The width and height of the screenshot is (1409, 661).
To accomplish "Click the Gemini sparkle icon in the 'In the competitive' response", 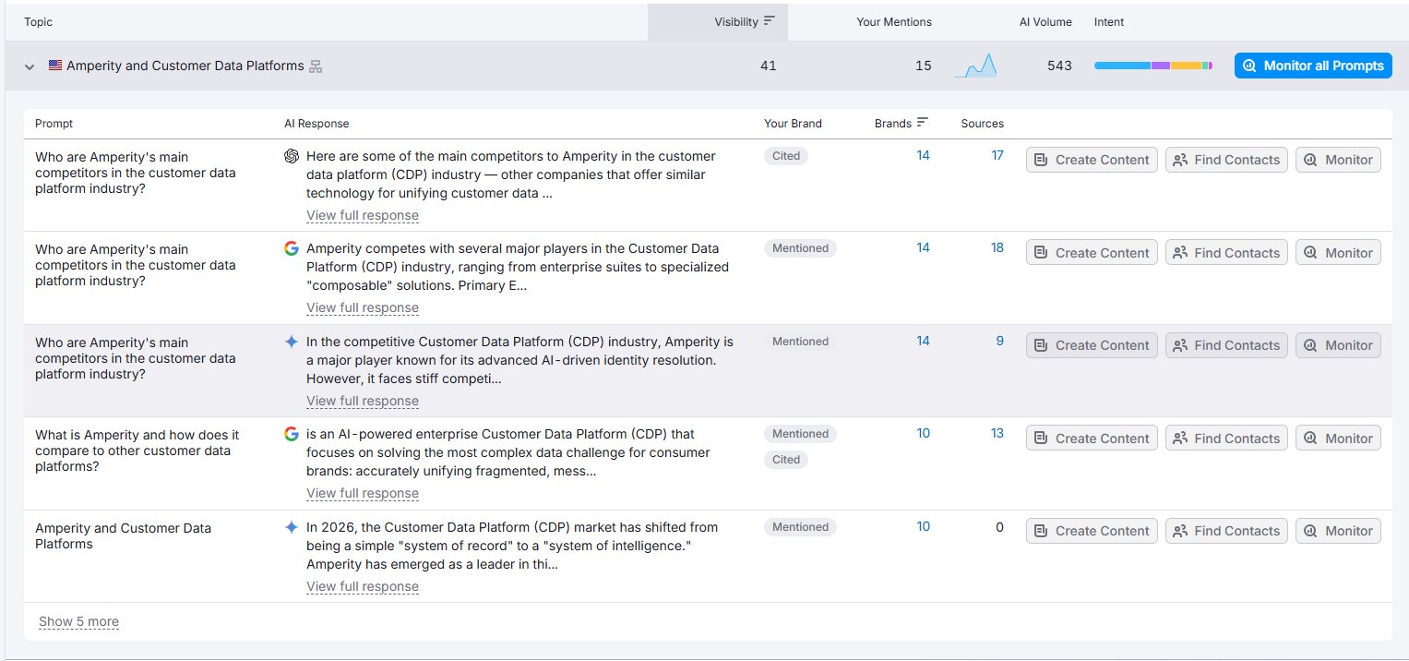I will click(x=292, y=342).
